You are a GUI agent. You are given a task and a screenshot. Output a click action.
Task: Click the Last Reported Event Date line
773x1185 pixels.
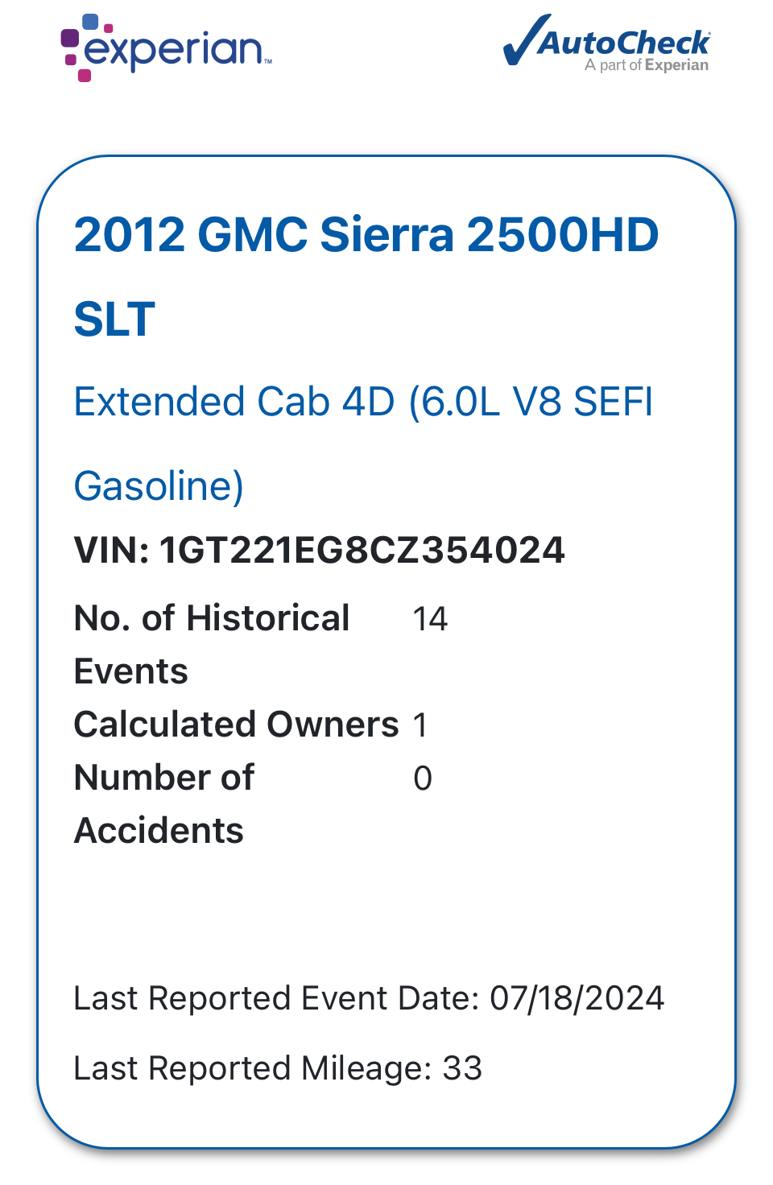pyautogui.click(x=369, y=998)
